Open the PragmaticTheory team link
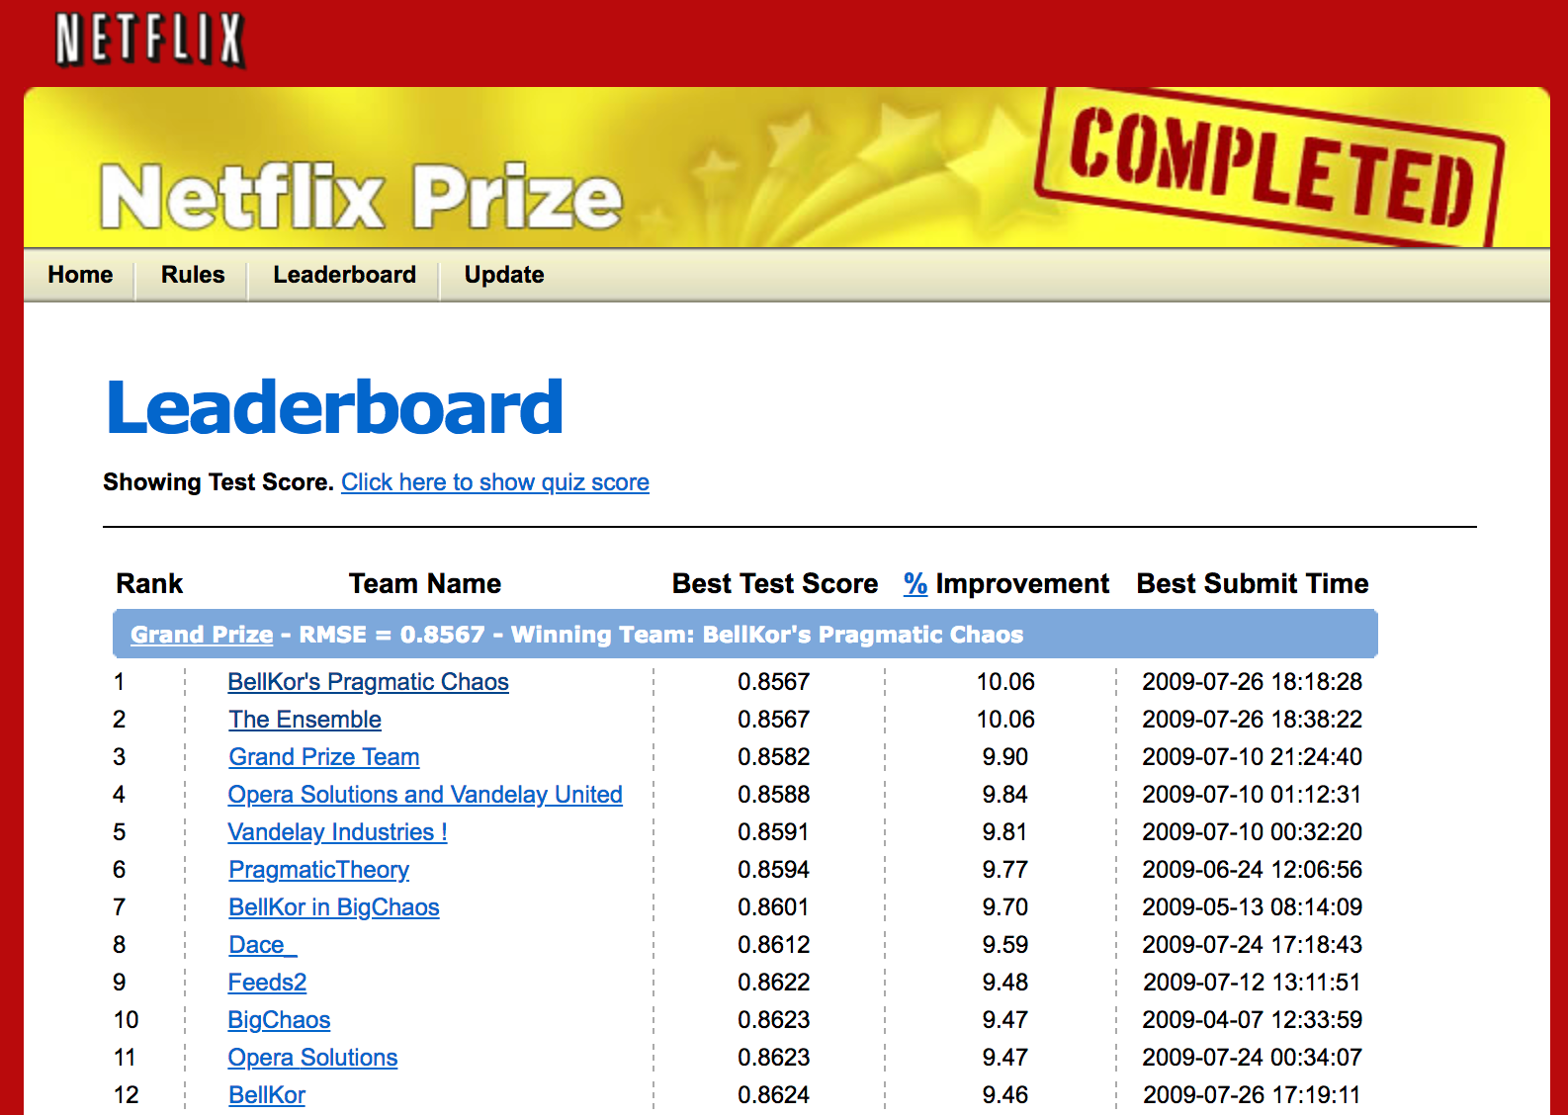 click(x=318, y=870)
